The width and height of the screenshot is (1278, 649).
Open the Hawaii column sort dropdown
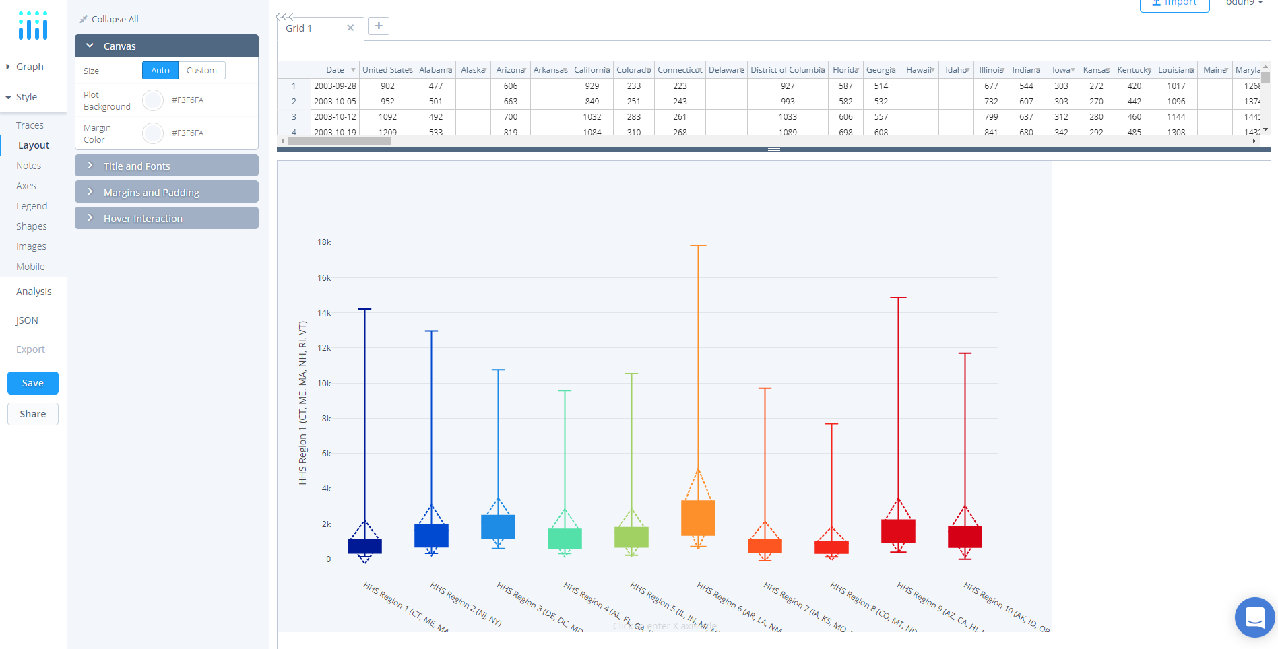(x=932, y=70)
